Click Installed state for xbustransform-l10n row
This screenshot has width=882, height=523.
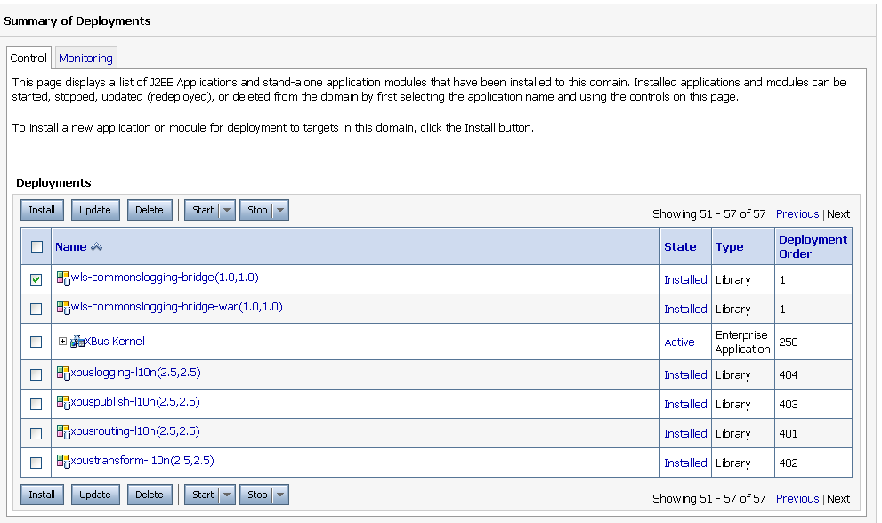(x=685, y=463)
